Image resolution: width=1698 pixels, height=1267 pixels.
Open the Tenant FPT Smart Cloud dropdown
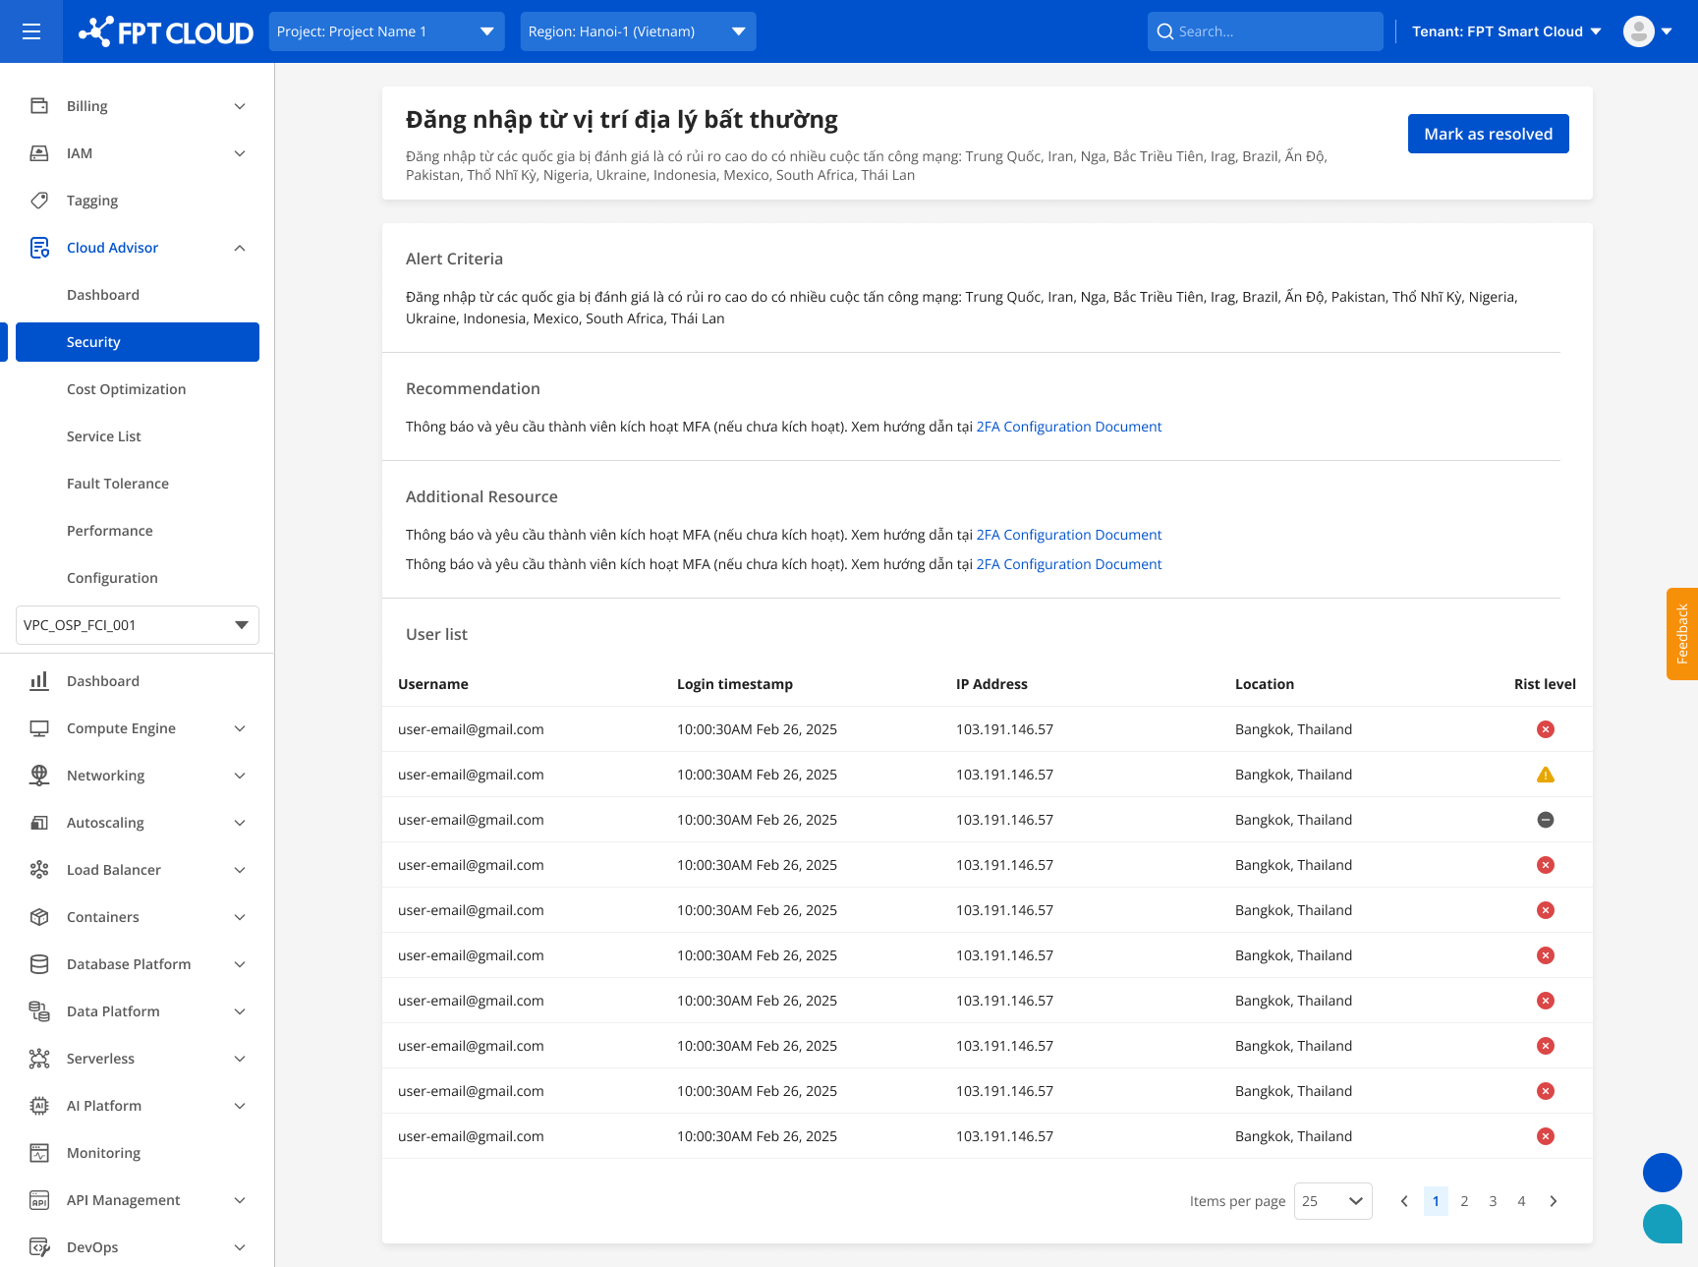click(x=1506, y=31)
